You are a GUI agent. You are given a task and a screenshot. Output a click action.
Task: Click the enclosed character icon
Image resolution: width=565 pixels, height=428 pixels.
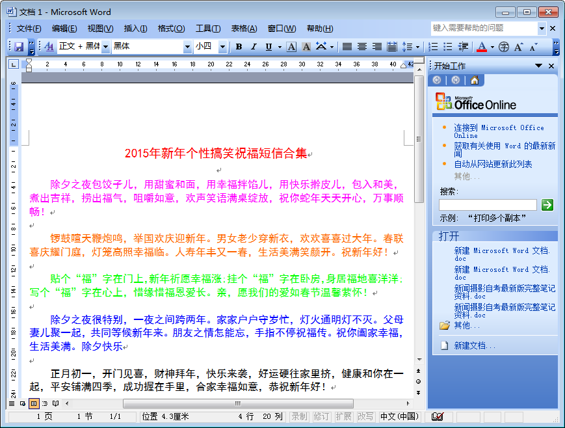coord(503,47)
